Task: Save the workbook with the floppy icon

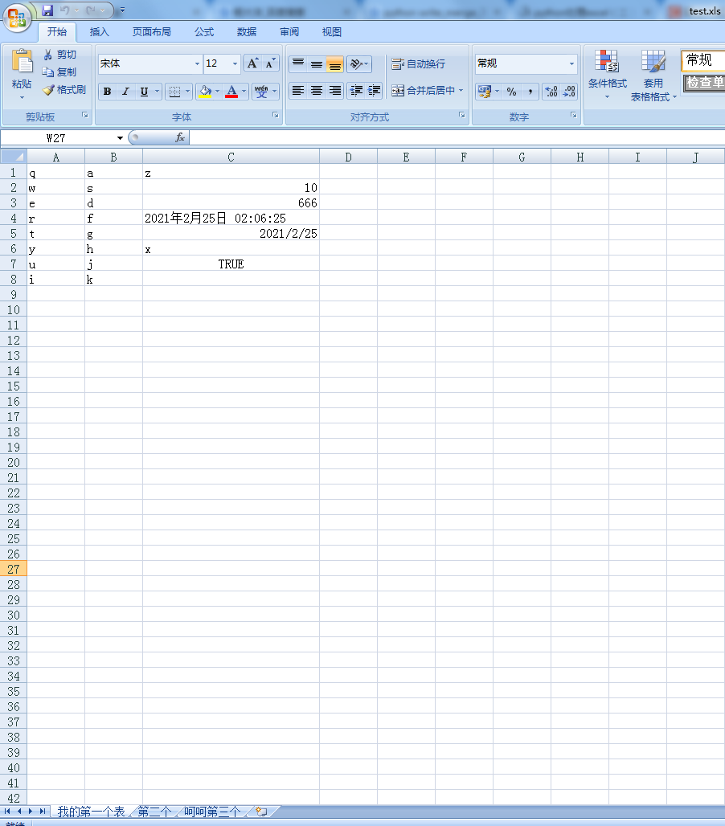Action: point(48,10)
